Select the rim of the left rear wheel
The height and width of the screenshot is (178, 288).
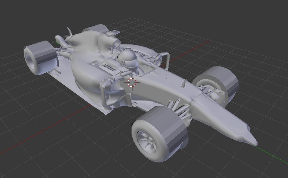click(31, 60)
